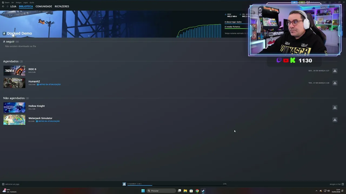Launch File Explorer from taskbar

click(x=185, y=191)
